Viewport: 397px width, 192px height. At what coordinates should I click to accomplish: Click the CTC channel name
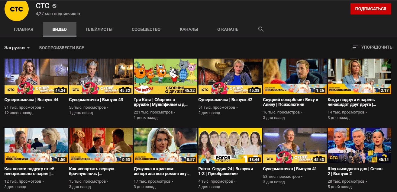(43, 6)
